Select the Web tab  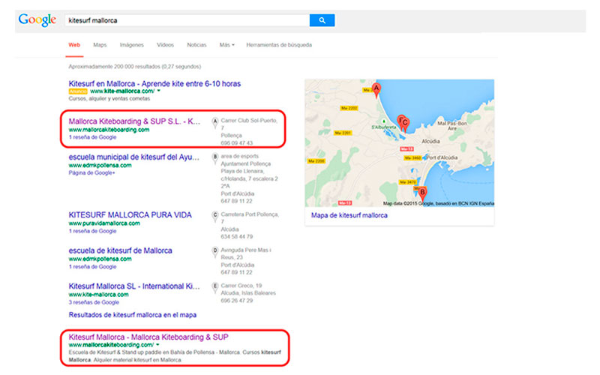(x=74, y=45)
